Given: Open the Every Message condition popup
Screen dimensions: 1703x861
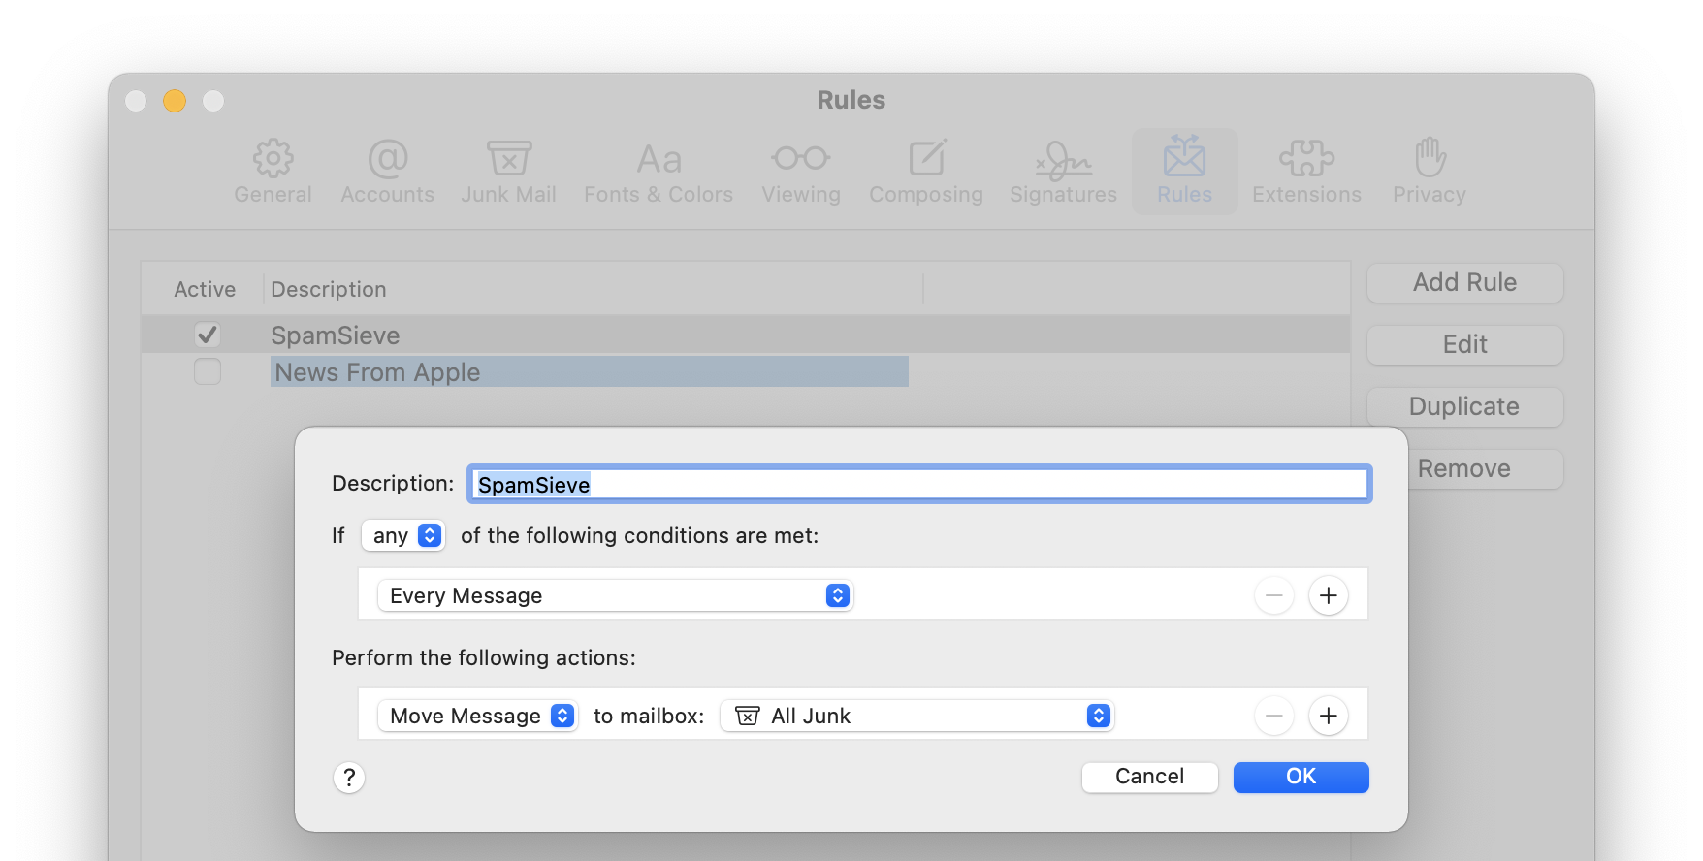Looking at the screenshot, I should point(615,595).
